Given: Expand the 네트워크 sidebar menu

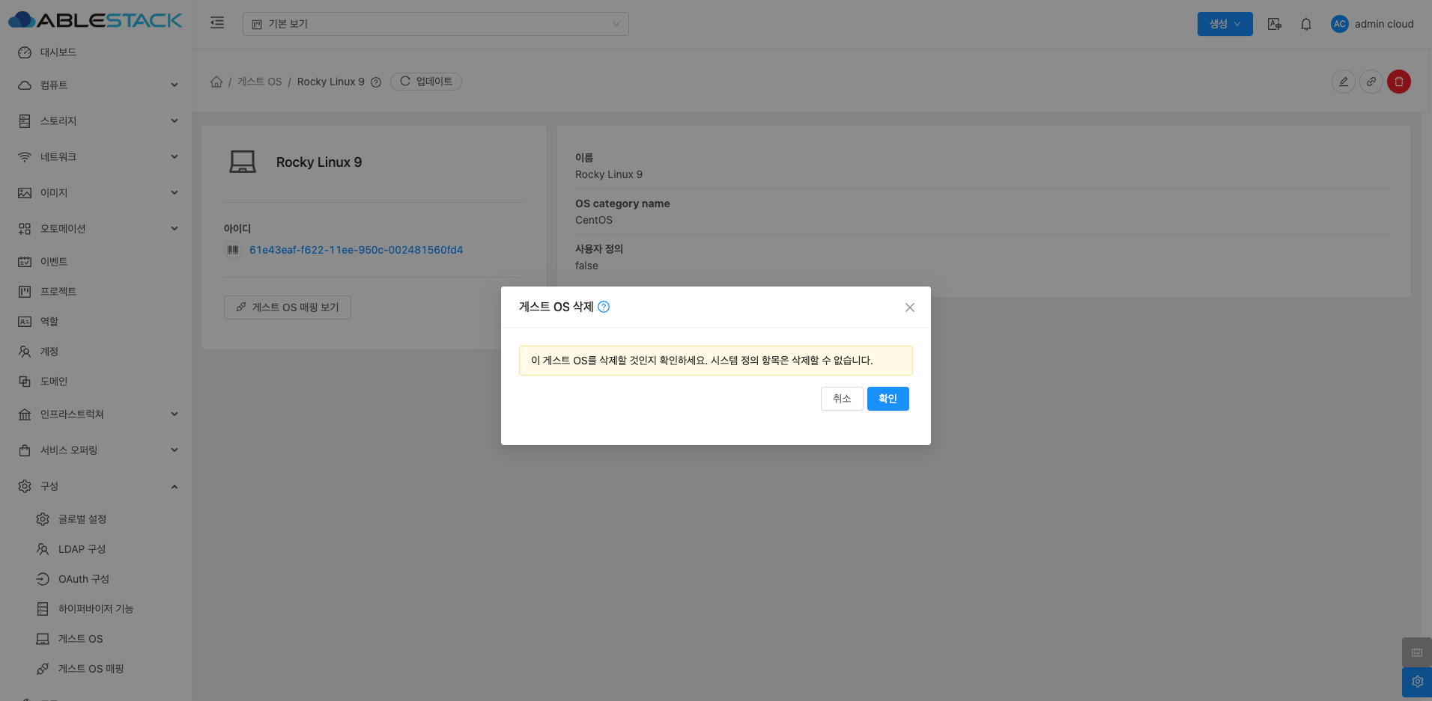Looking at the screenshot, I should pyautogui.click(x=97, y=157).
